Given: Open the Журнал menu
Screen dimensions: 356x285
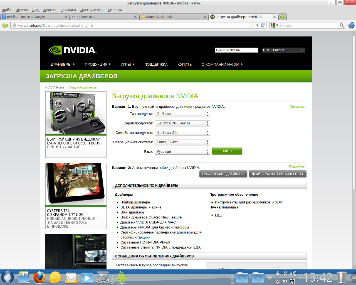Looking at the screenshot, I should (x=50, y=10).
